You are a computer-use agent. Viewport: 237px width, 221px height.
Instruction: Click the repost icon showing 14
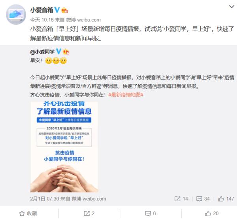pyautogui.click(x=181, y=199)
